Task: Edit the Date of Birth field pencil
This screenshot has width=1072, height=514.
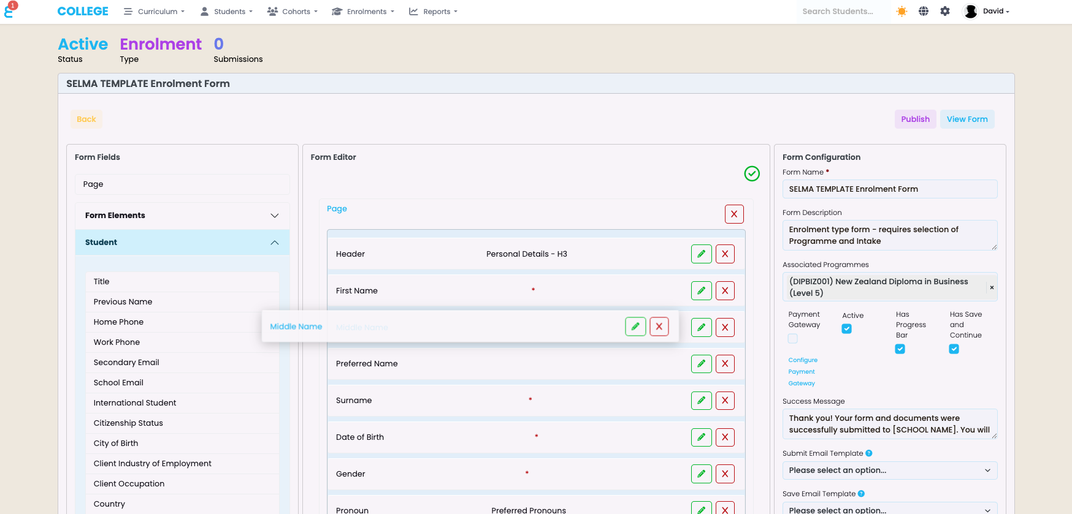Action: (702, 437)
